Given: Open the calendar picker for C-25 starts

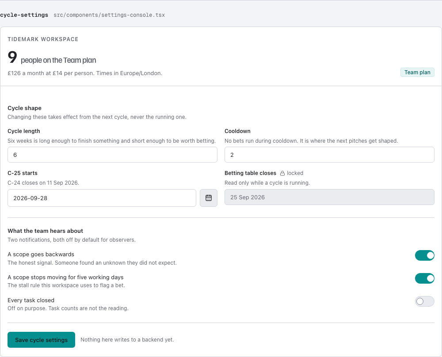Looking at the screenshot, I should coord(208,198).
